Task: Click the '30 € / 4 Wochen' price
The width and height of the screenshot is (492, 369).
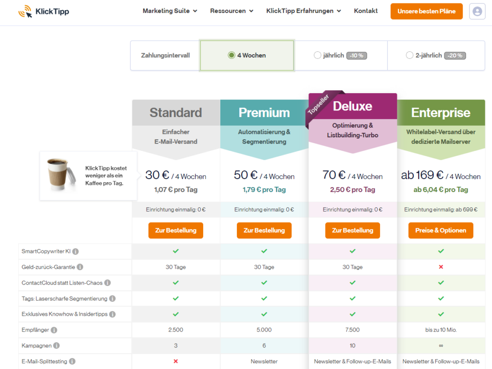Action: (x=176, y=175)
